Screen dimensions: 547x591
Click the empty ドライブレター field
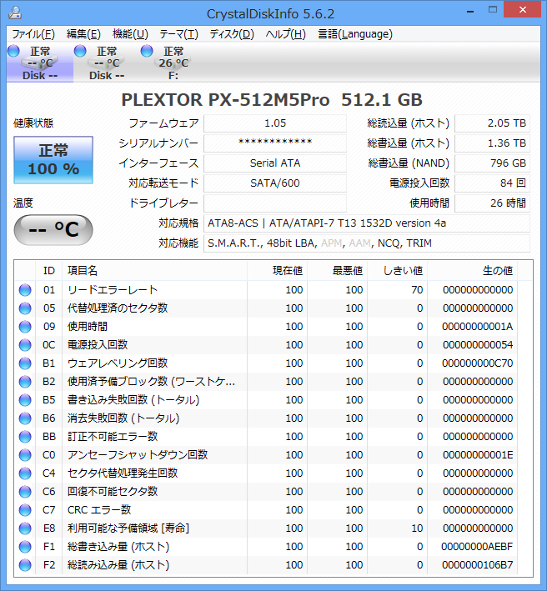275,203
